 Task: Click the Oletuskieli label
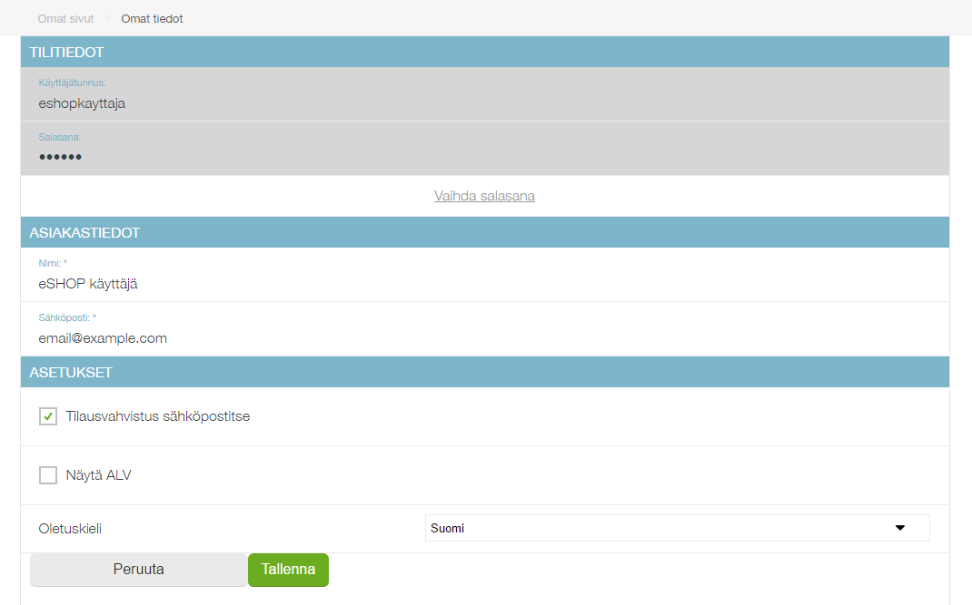[x=77, y=528]
